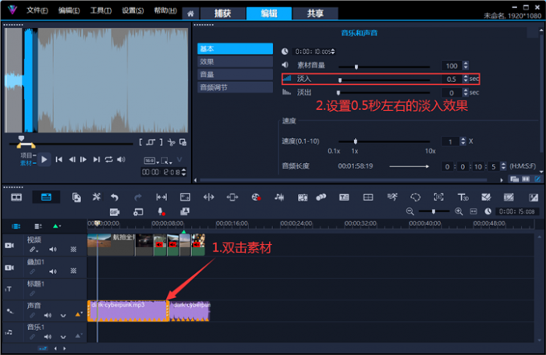
Task: Adjust the timeline zoom slider
Action: (x=434, y=211)
